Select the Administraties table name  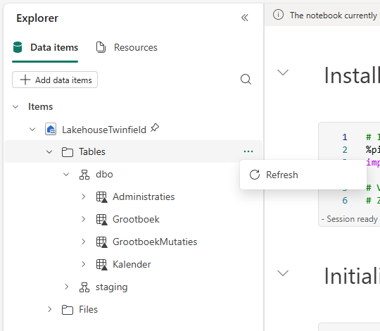144,196
